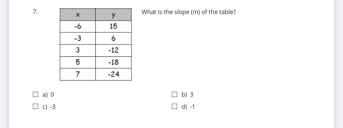Screen dimensions: 343x128
Task: Select the answer label 'b) 3'
Action: (x=187, y=94)
